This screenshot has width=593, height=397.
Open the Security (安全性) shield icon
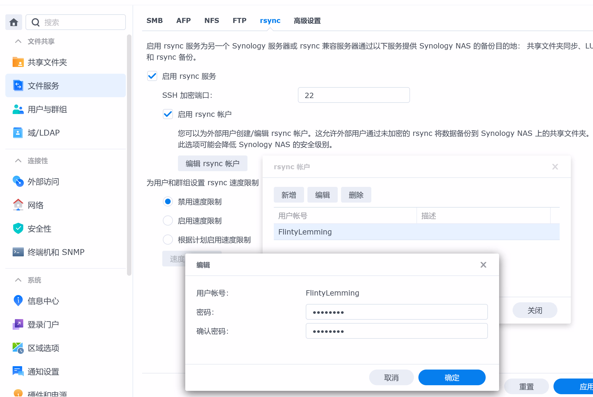(18, 229)
